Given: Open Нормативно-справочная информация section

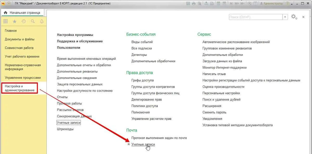Looking at the screenshot, I should (x=23, y=67).
